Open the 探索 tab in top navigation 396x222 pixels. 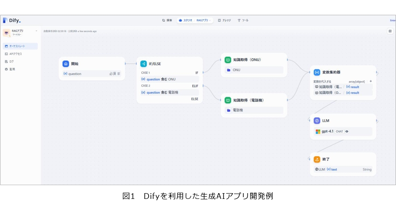167,20
